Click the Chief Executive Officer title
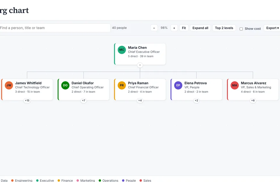The image size is (280, 182). tap(144, 52)
